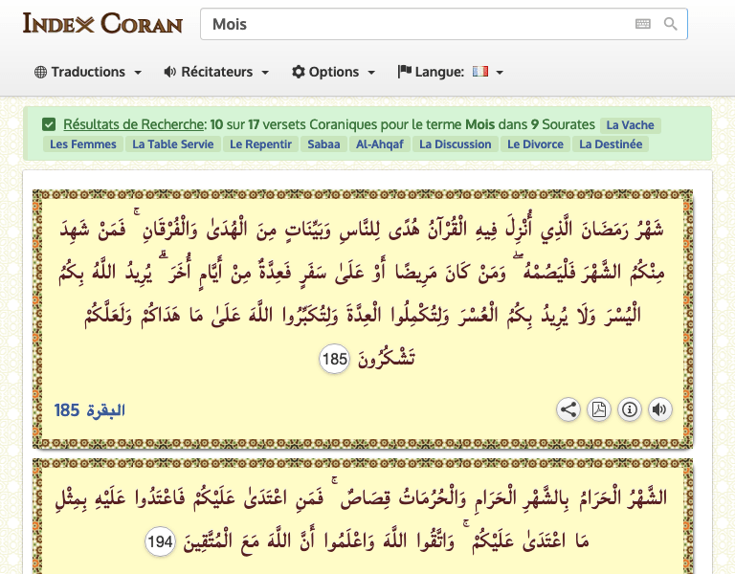Filter results by Le Repentir
The image size is (735, 574).
click(x=260, y=144)
